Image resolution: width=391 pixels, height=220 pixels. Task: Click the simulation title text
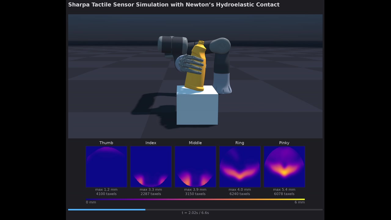174,5
